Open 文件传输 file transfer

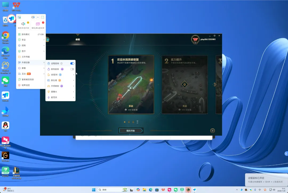31,57
